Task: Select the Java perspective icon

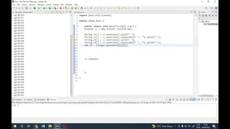Action: pyautogui.click(x=216, y=8)
